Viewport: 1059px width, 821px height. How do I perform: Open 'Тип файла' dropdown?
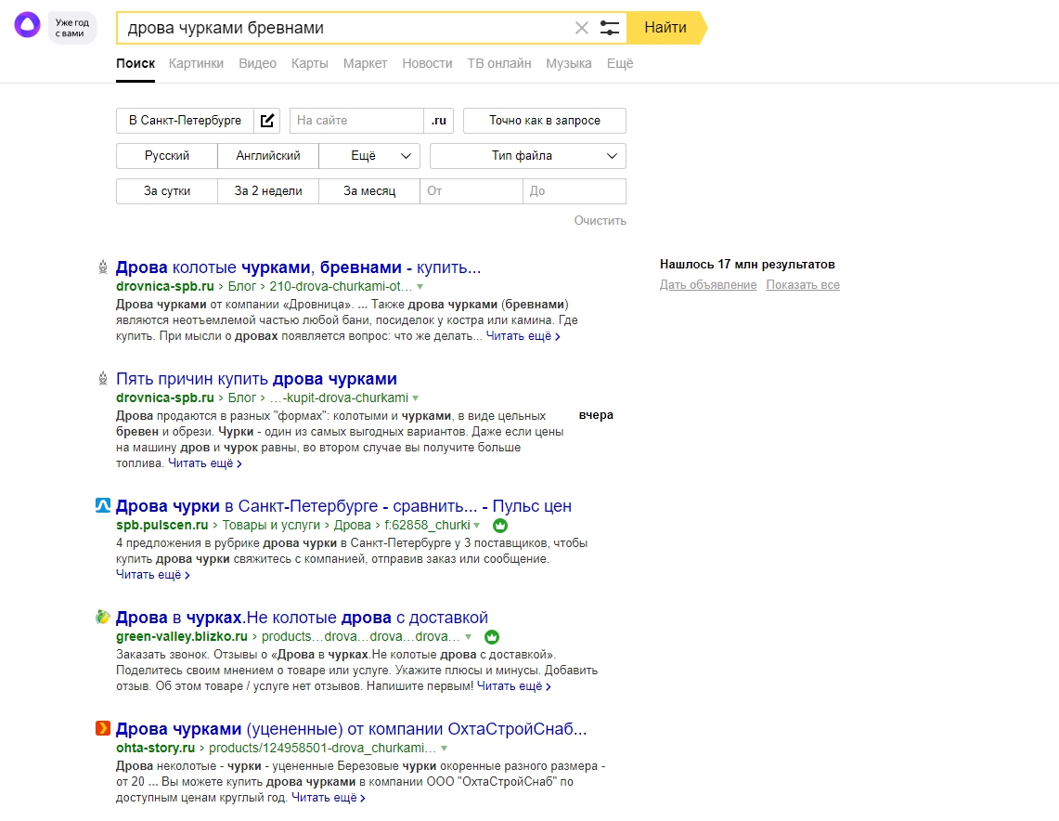(x=528, y=155)
